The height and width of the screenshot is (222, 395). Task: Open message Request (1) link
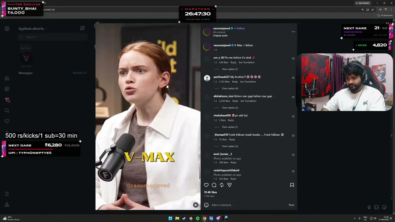79,73
